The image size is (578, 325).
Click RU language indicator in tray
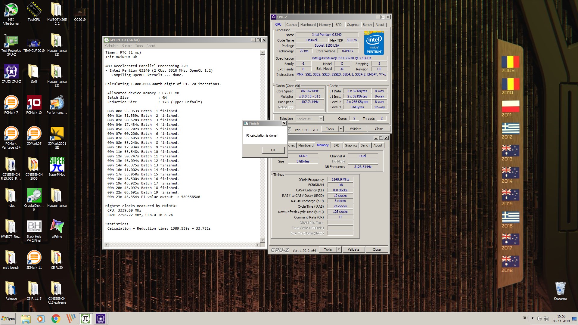pos(525,318)
